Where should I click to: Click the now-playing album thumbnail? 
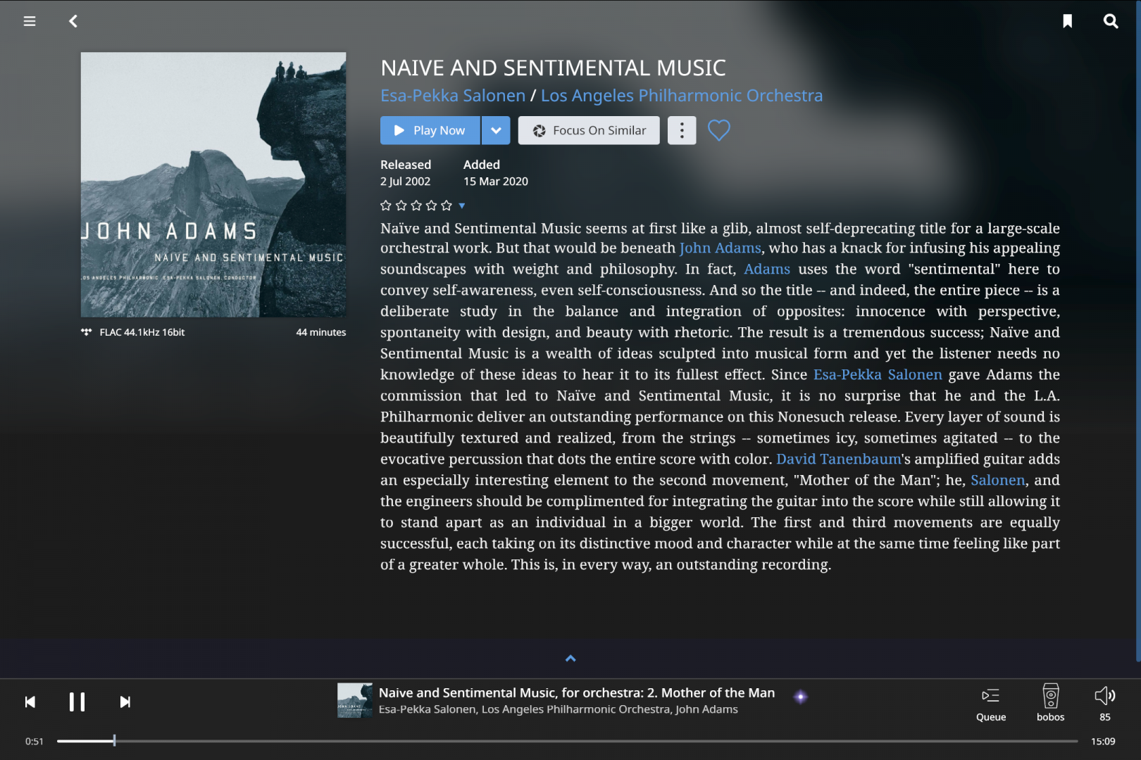(x=355, y=700)
